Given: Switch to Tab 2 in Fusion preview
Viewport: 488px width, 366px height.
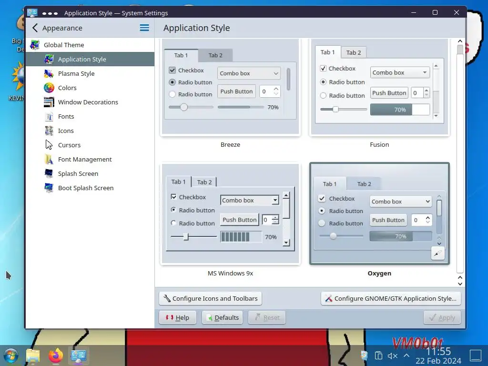Looking at the screenshot, I should [354, 52].
